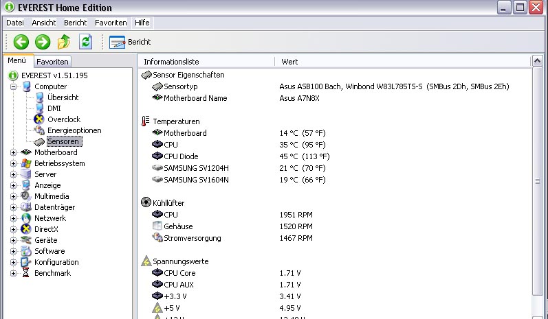Expand the Motherboard tree node
Image resolution: width=548 pixels, height=319 pixels.
pos(13,152)
